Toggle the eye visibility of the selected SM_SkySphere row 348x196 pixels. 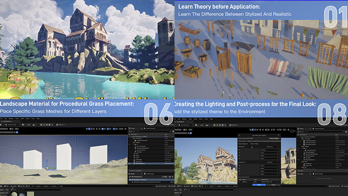click(x=129, y=164)
